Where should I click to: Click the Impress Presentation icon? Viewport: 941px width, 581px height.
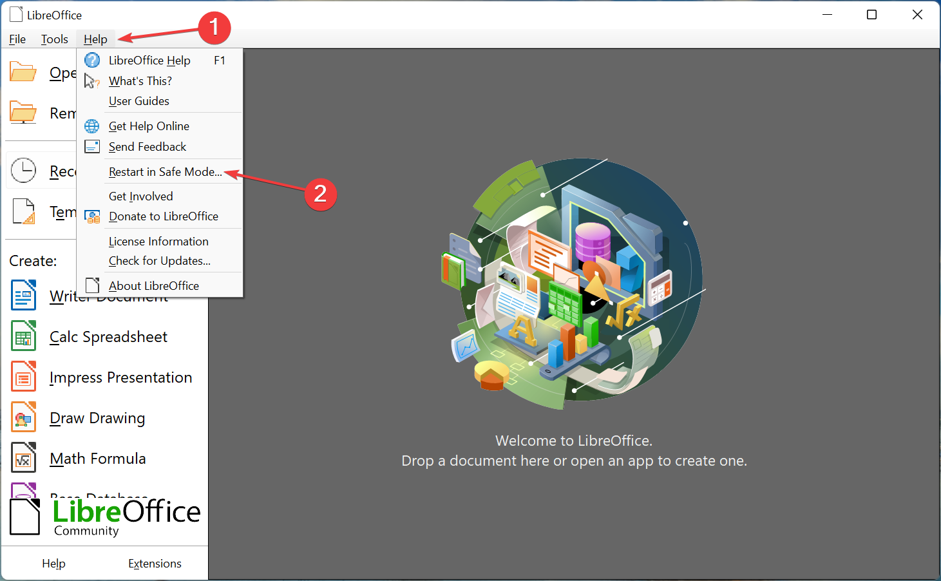click(x=23, y=376)
